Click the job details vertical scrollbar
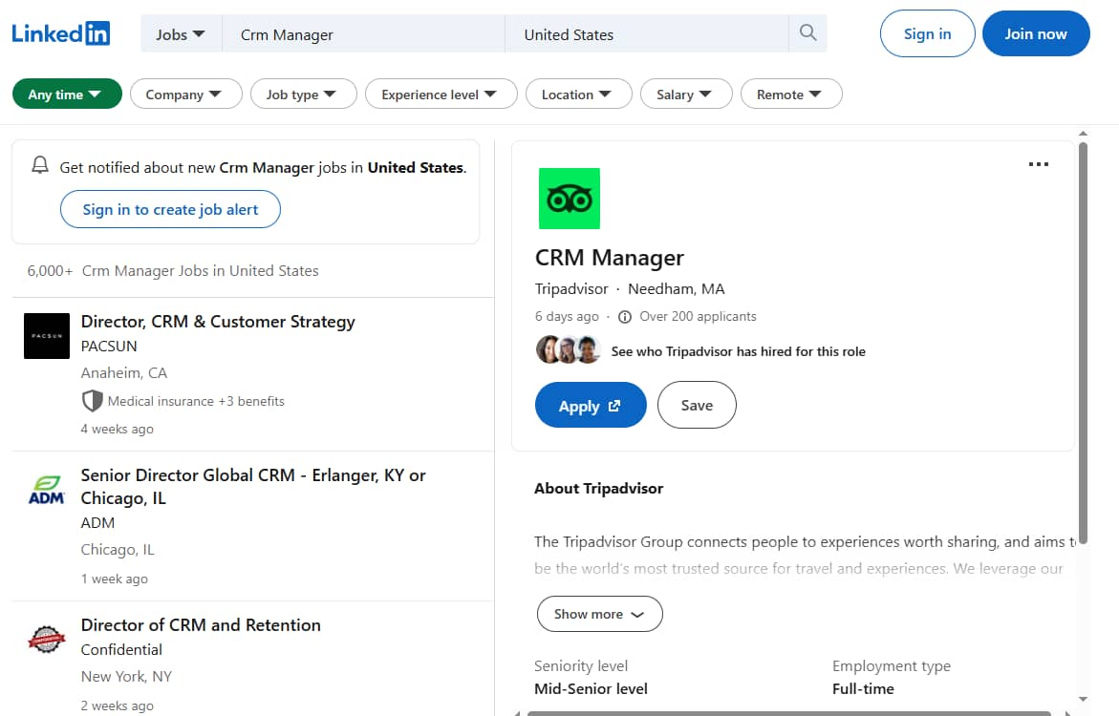The image size is (1119, 716). (x=1083, y=343)
